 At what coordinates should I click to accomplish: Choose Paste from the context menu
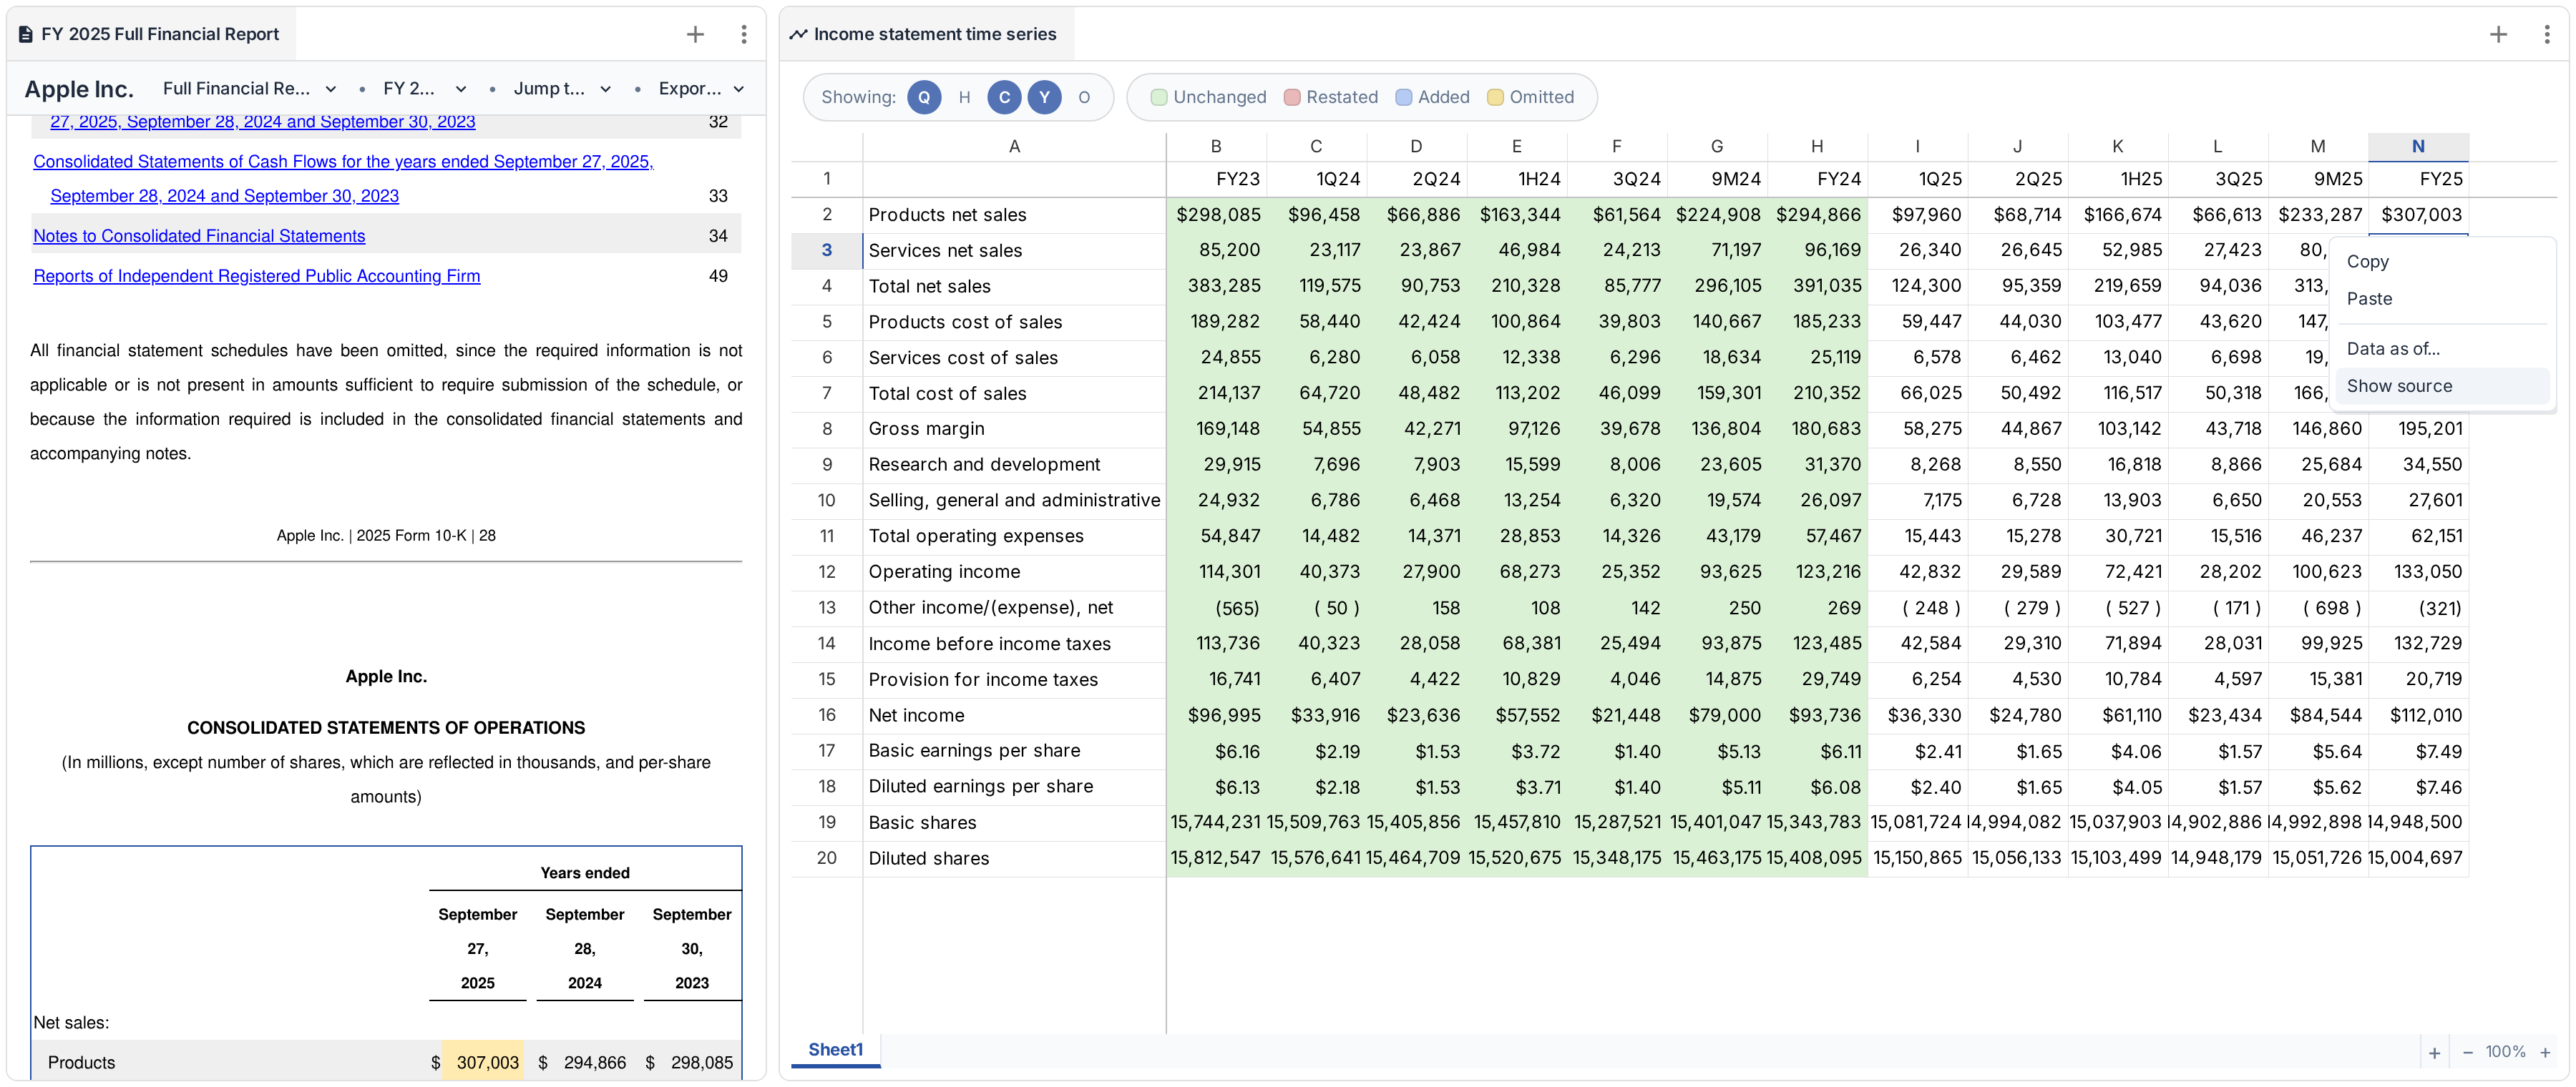[x=2441, y=299]
